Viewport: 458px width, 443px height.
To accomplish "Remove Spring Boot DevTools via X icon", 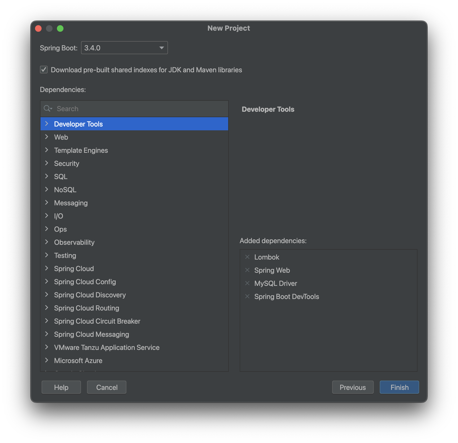I will (247, 296).
